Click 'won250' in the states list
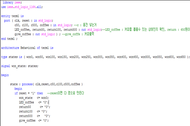Screen dimensions: 190x126 tap(86, 57)
